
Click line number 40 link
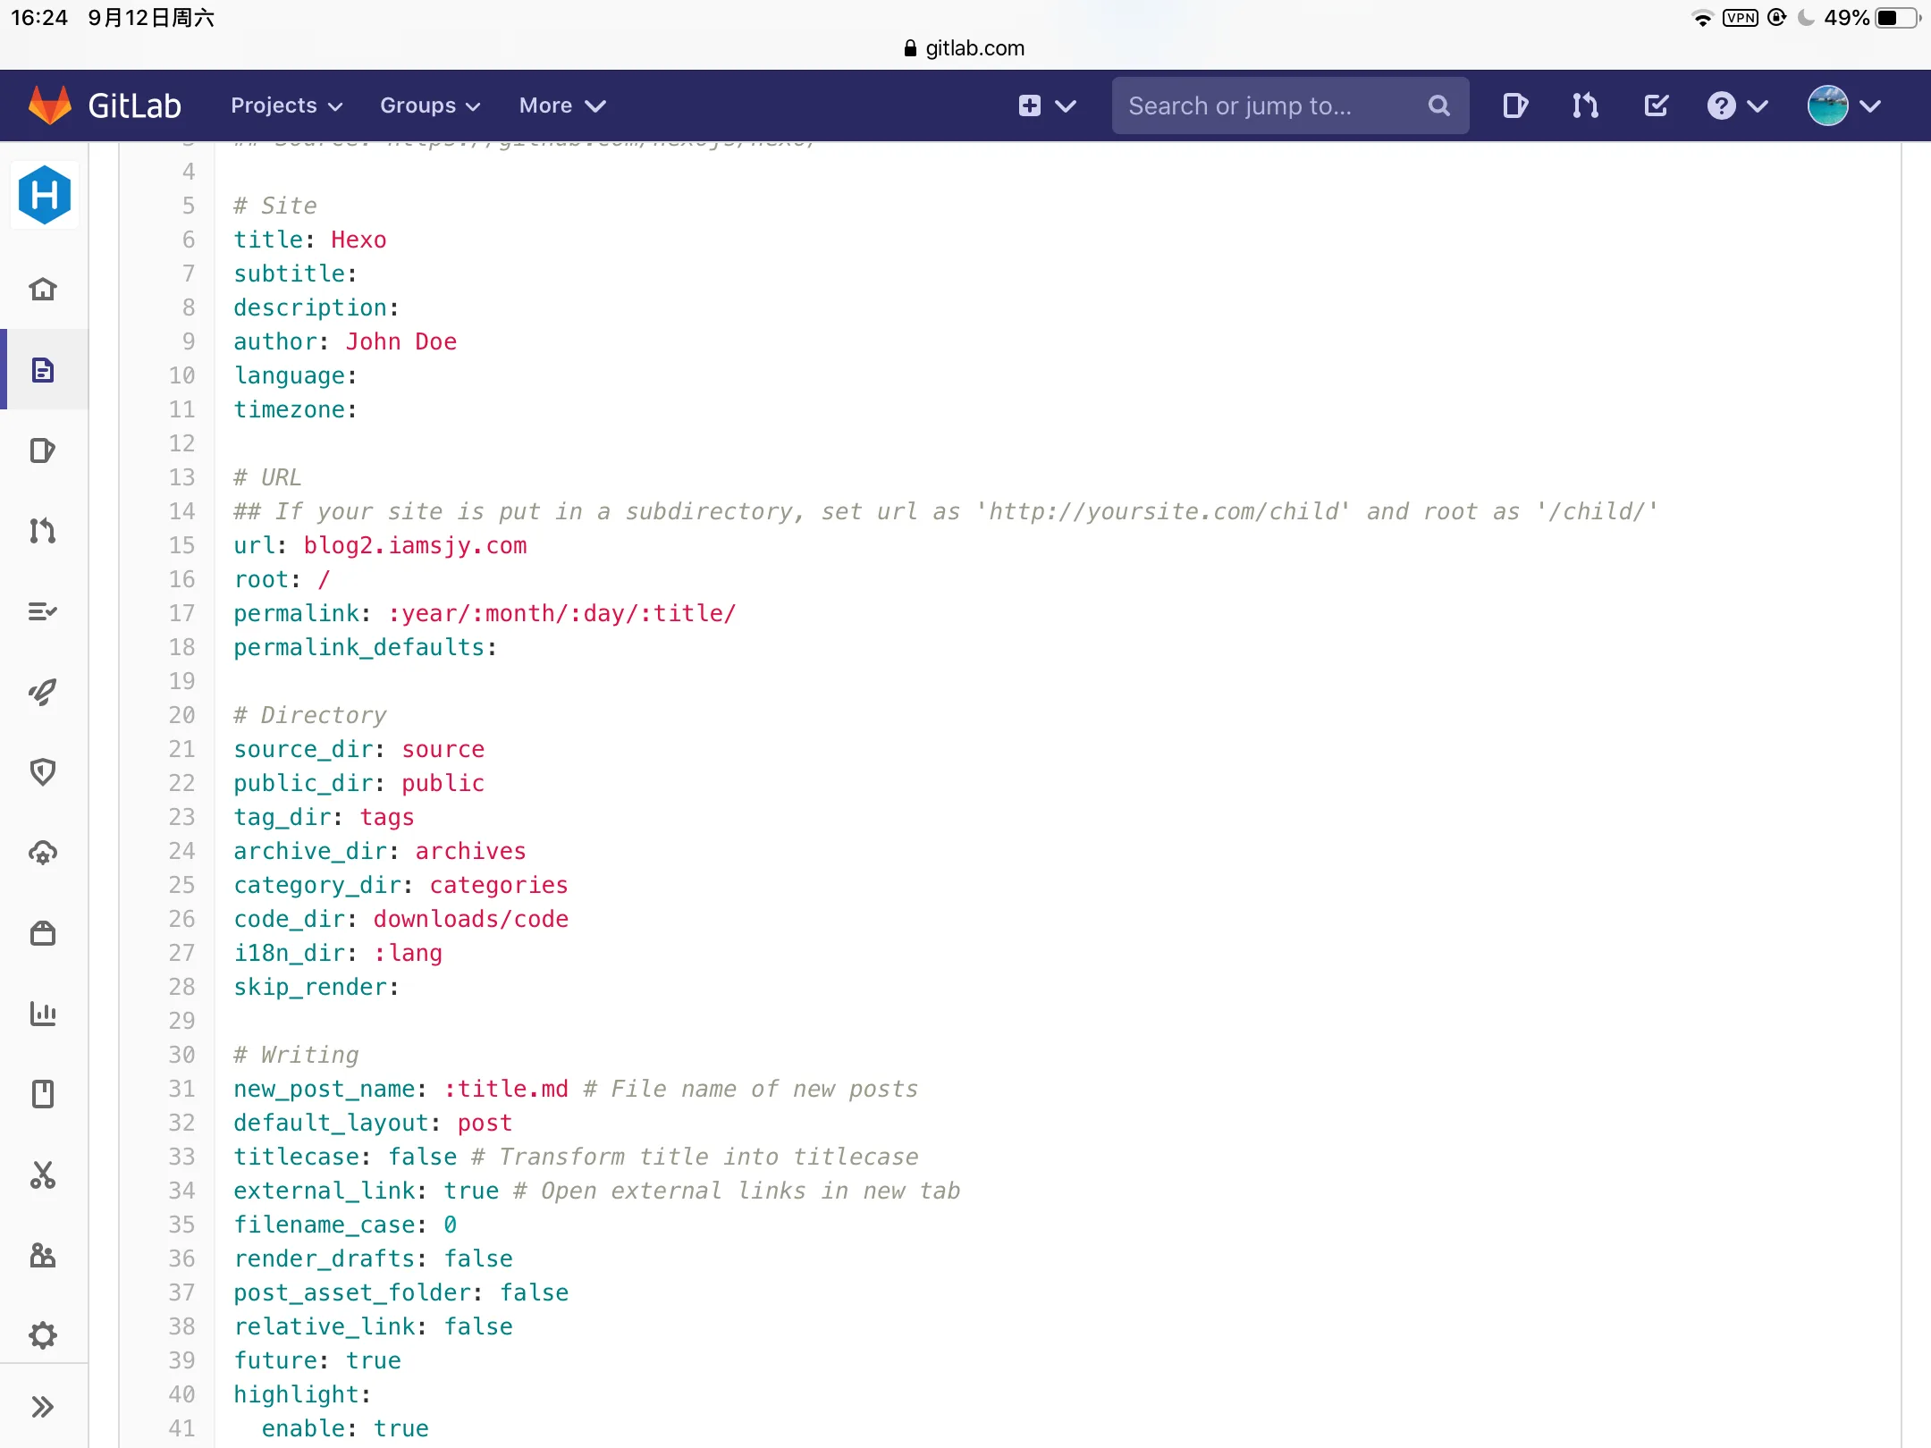click(181, 1394)
